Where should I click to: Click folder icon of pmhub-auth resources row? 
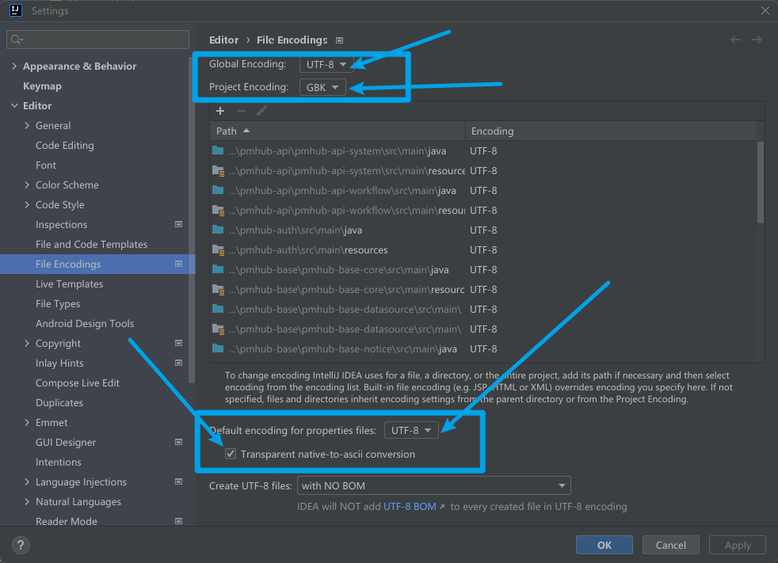(219, 250)
